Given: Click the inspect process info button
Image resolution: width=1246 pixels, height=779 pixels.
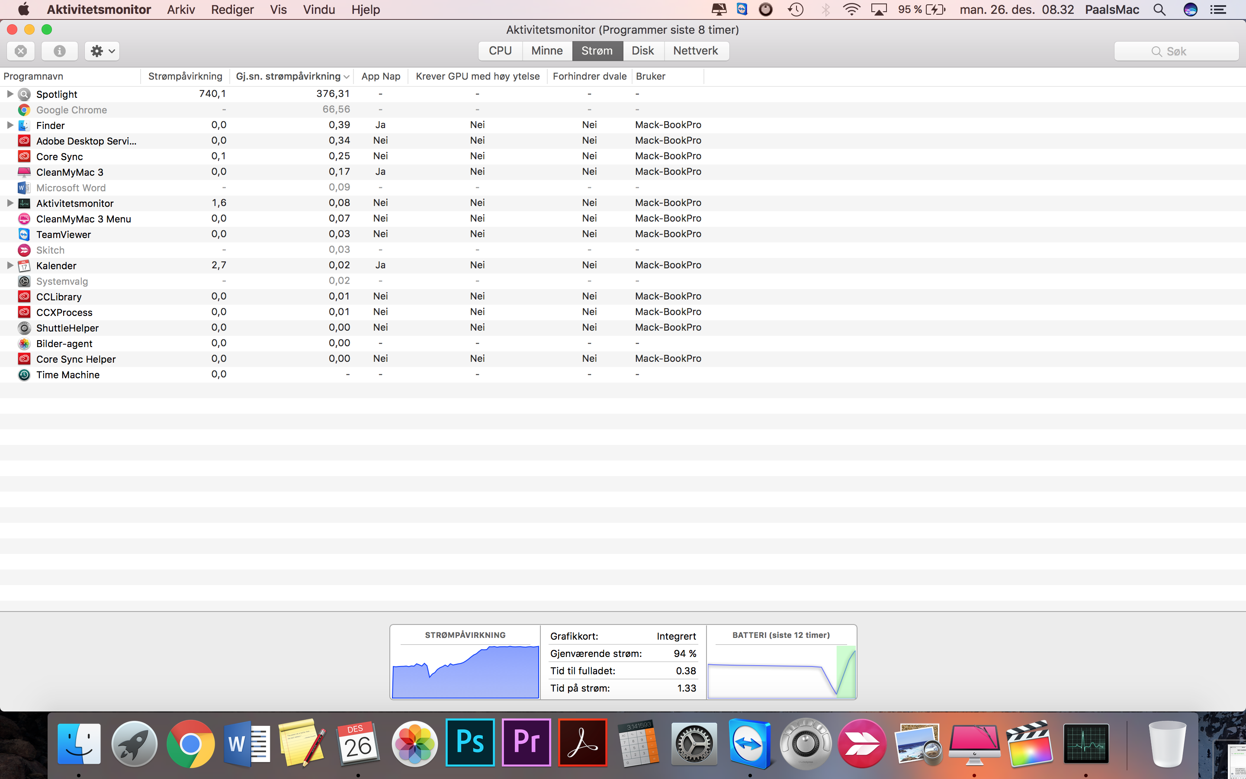Looking at the screenshot, I should point(59,51).
